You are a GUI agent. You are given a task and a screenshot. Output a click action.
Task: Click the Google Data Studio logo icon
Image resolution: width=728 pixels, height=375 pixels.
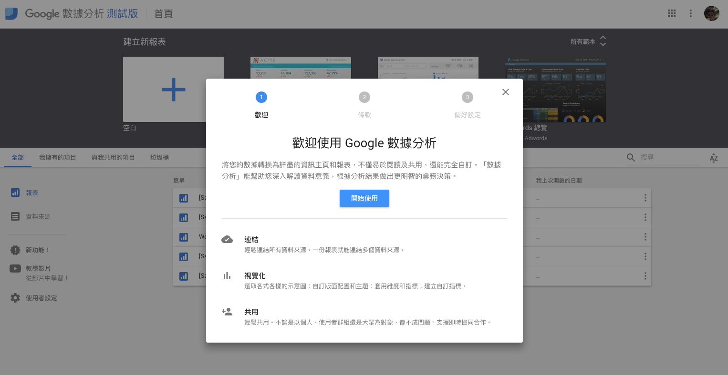coord(11,14)
